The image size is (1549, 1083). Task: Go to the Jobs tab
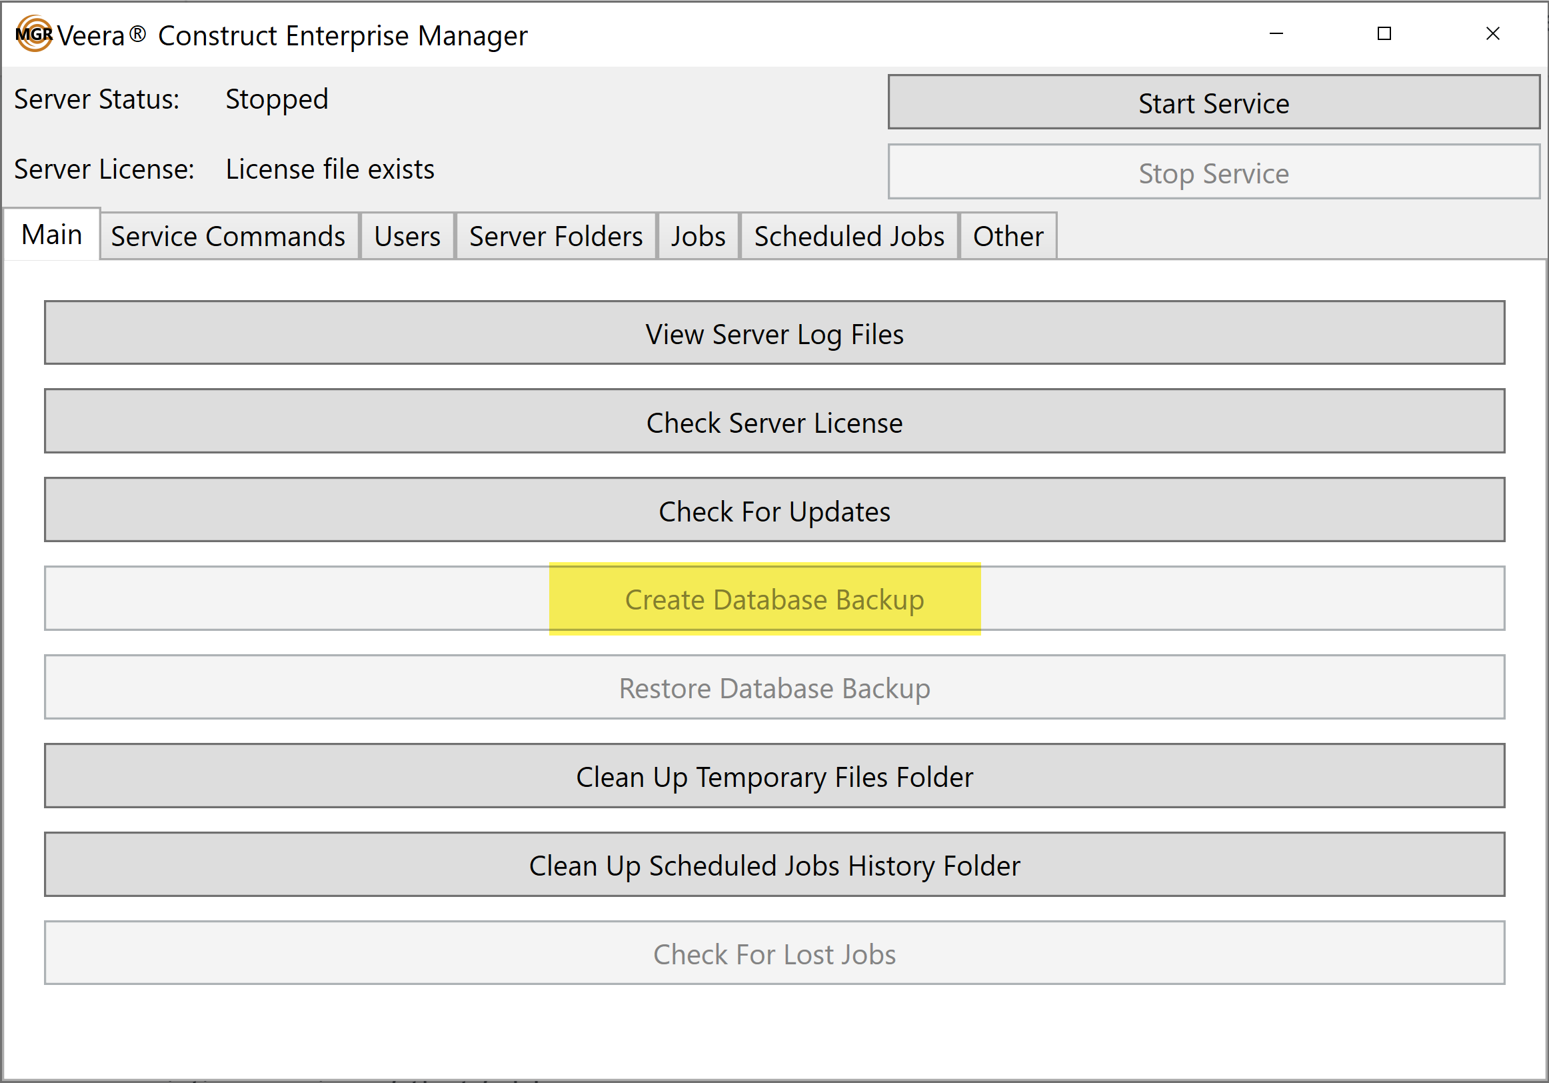[x=699, y=236]
